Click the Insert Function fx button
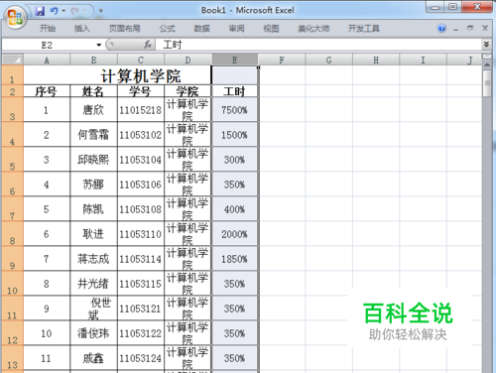 148,45
